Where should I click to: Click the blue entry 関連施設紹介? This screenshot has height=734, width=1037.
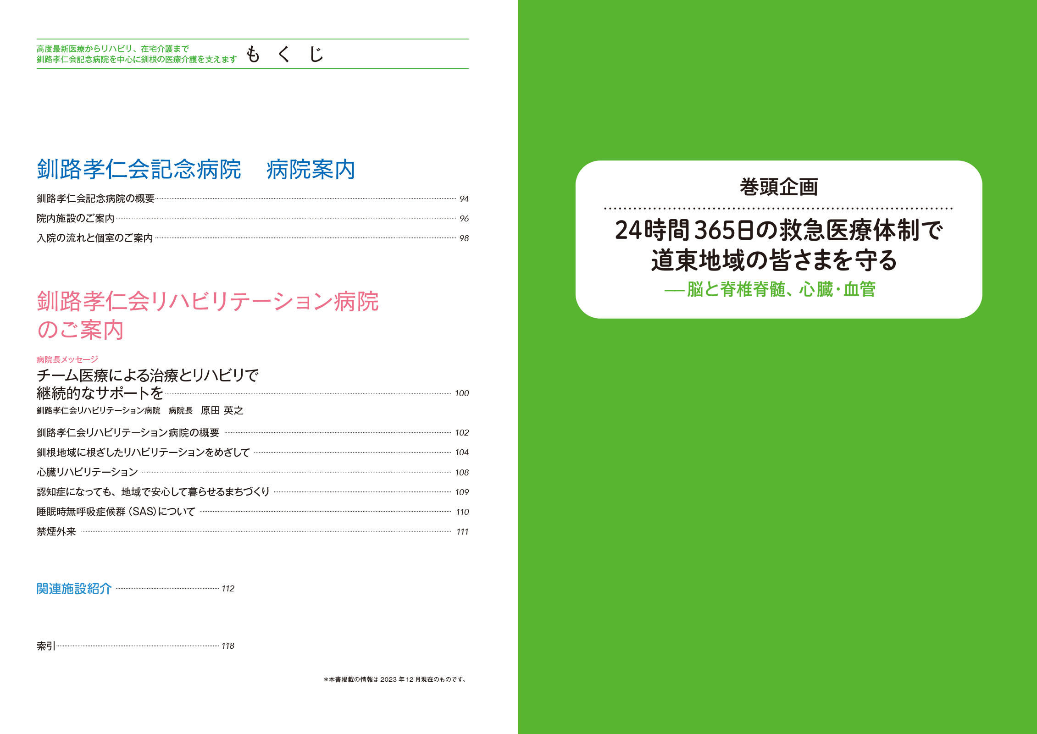click(74, 589)
